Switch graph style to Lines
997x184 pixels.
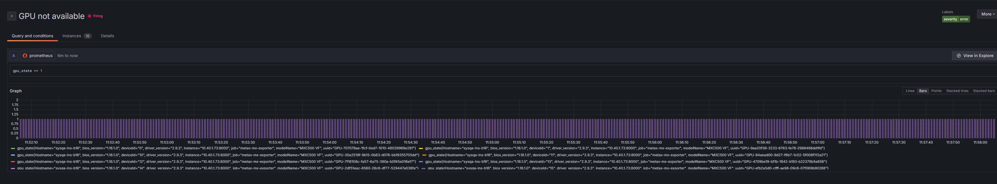(909, 91)
